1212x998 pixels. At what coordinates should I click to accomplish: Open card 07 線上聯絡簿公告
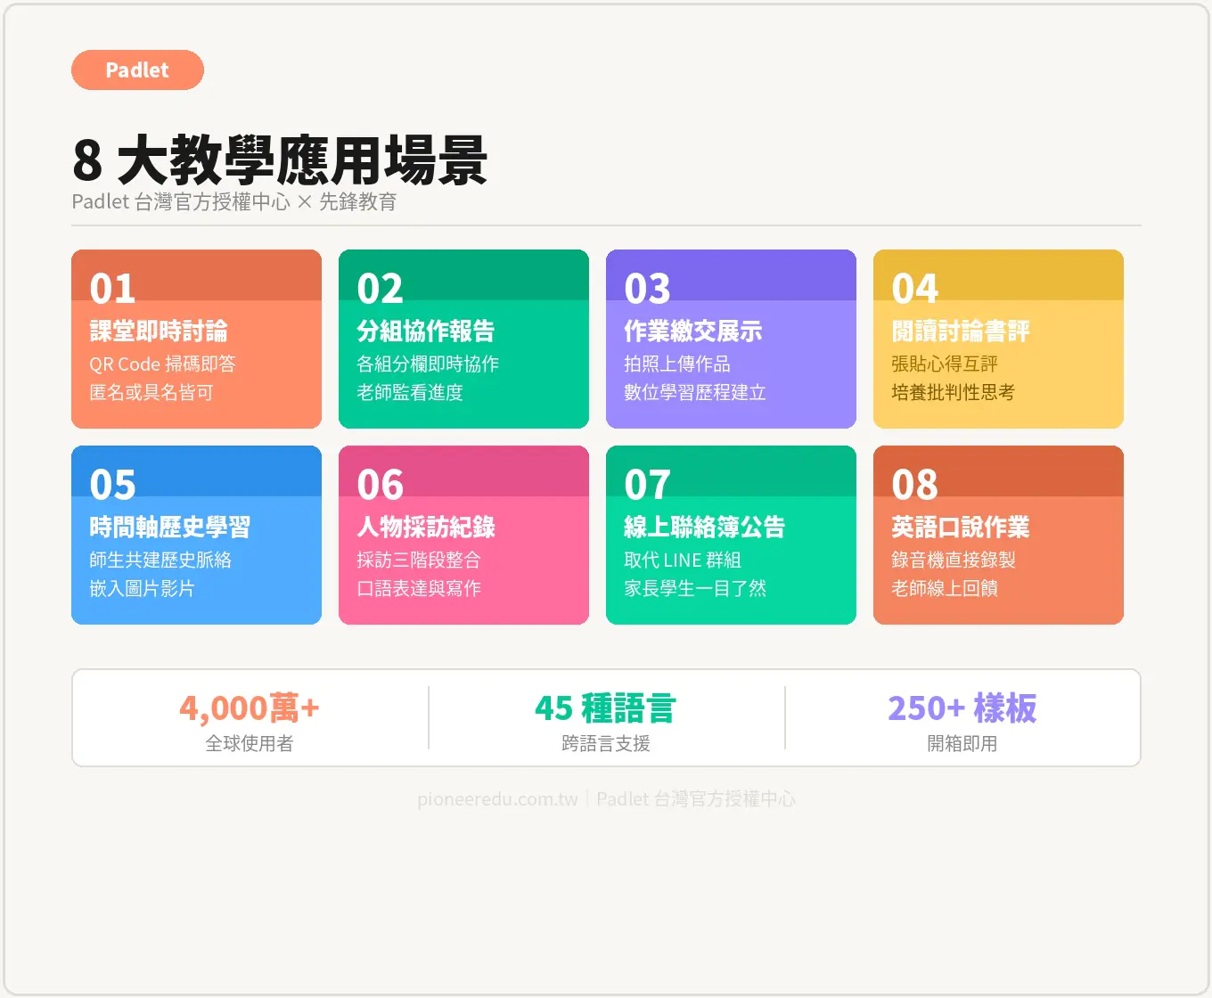[731, 535]
